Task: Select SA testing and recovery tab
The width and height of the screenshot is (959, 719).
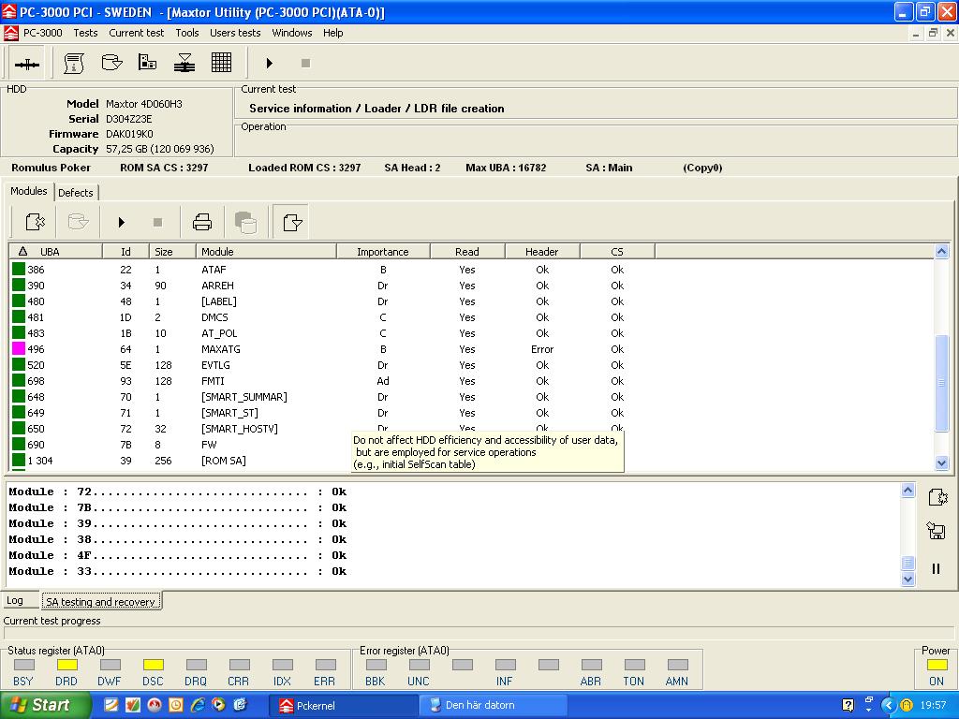Action: click(101, 602)
